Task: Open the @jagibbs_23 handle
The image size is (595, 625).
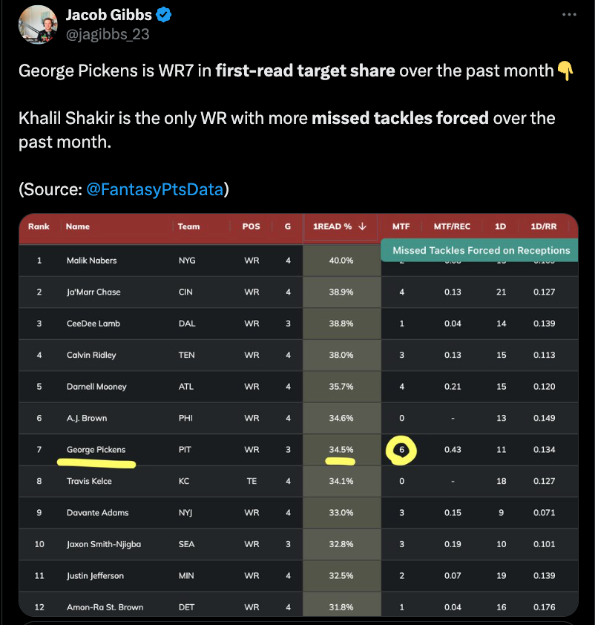Action: point(108,34)
